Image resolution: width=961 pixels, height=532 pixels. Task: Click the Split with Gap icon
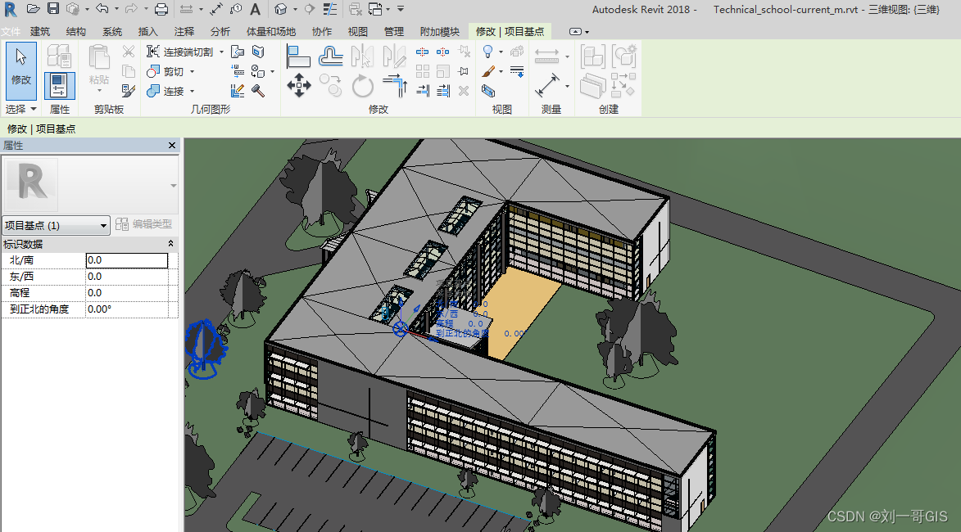click(442, 52)
